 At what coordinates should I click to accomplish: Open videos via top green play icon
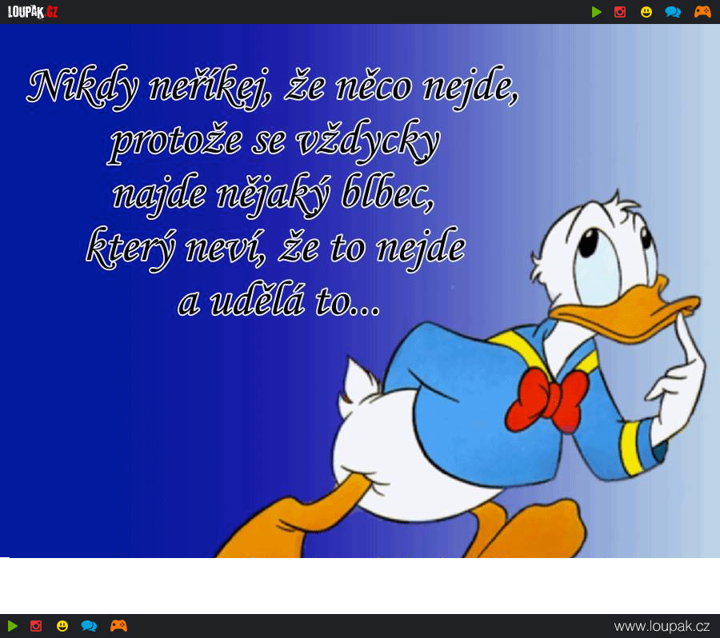(597, 12)
